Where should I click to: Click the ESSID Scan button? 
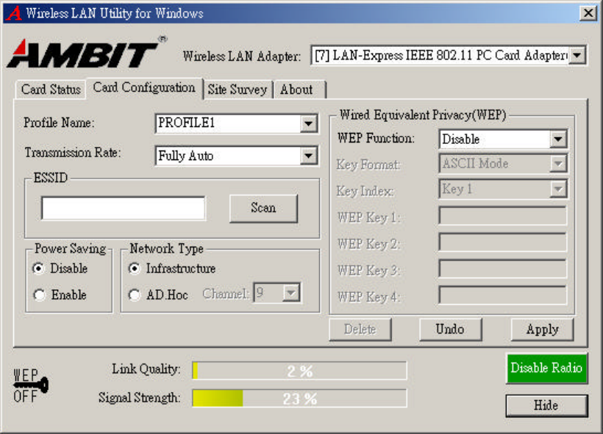tap(263, 208)
